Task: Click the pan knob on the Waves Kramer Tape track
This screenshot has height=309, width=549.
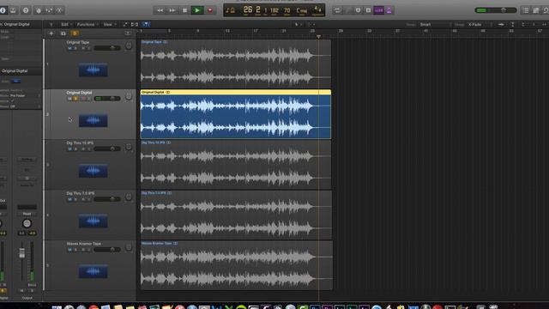Action: [129, 247]
